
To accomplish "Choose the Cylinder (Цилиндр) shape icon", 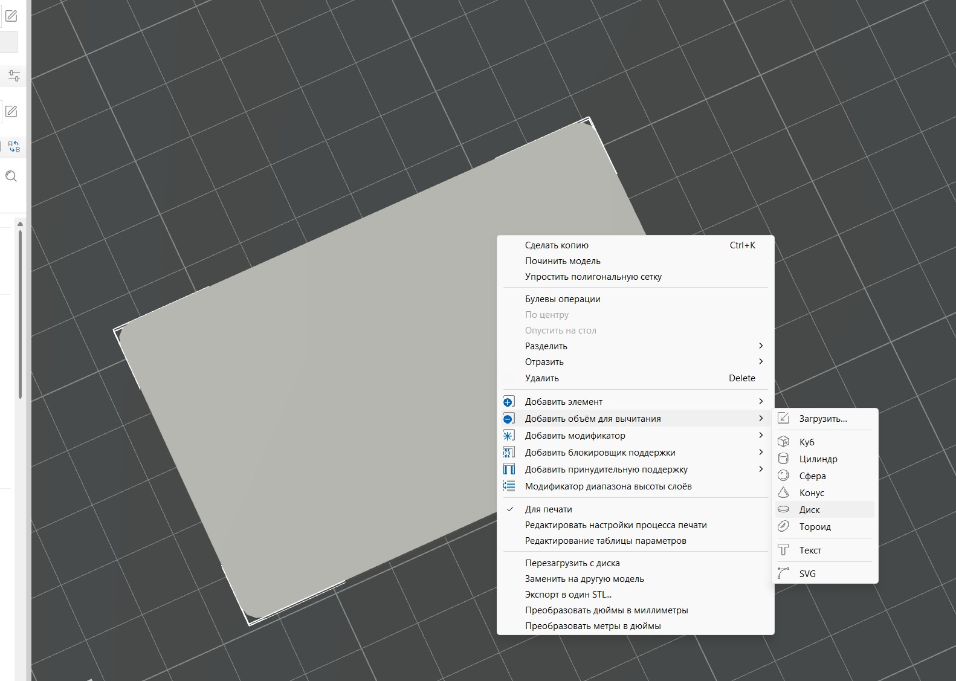I will [783, 459].
